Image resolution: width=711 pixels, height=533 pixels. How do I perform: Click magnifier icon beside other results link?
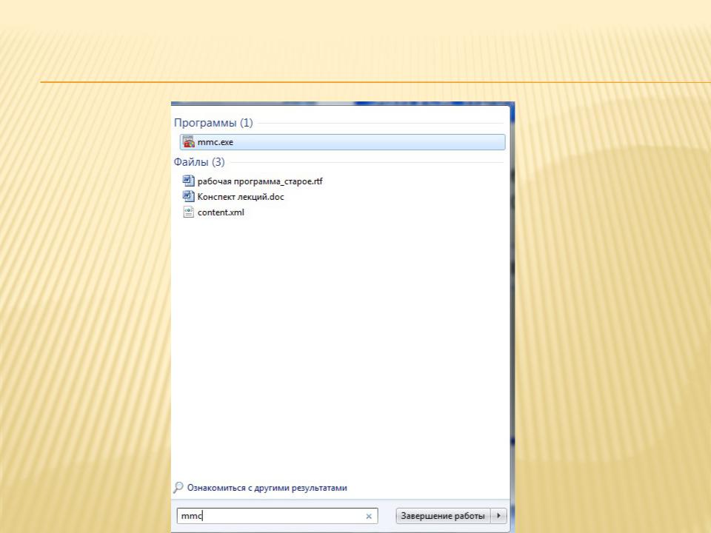pos(178,488)
